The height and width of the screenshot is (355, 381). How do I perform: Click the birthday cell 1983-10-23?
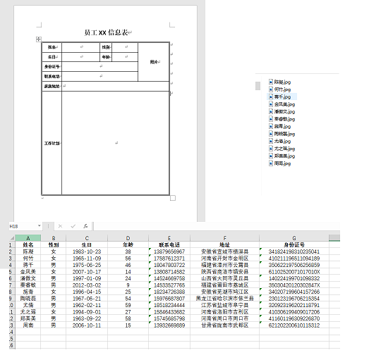pyautogui.click(x=87, y=251)
